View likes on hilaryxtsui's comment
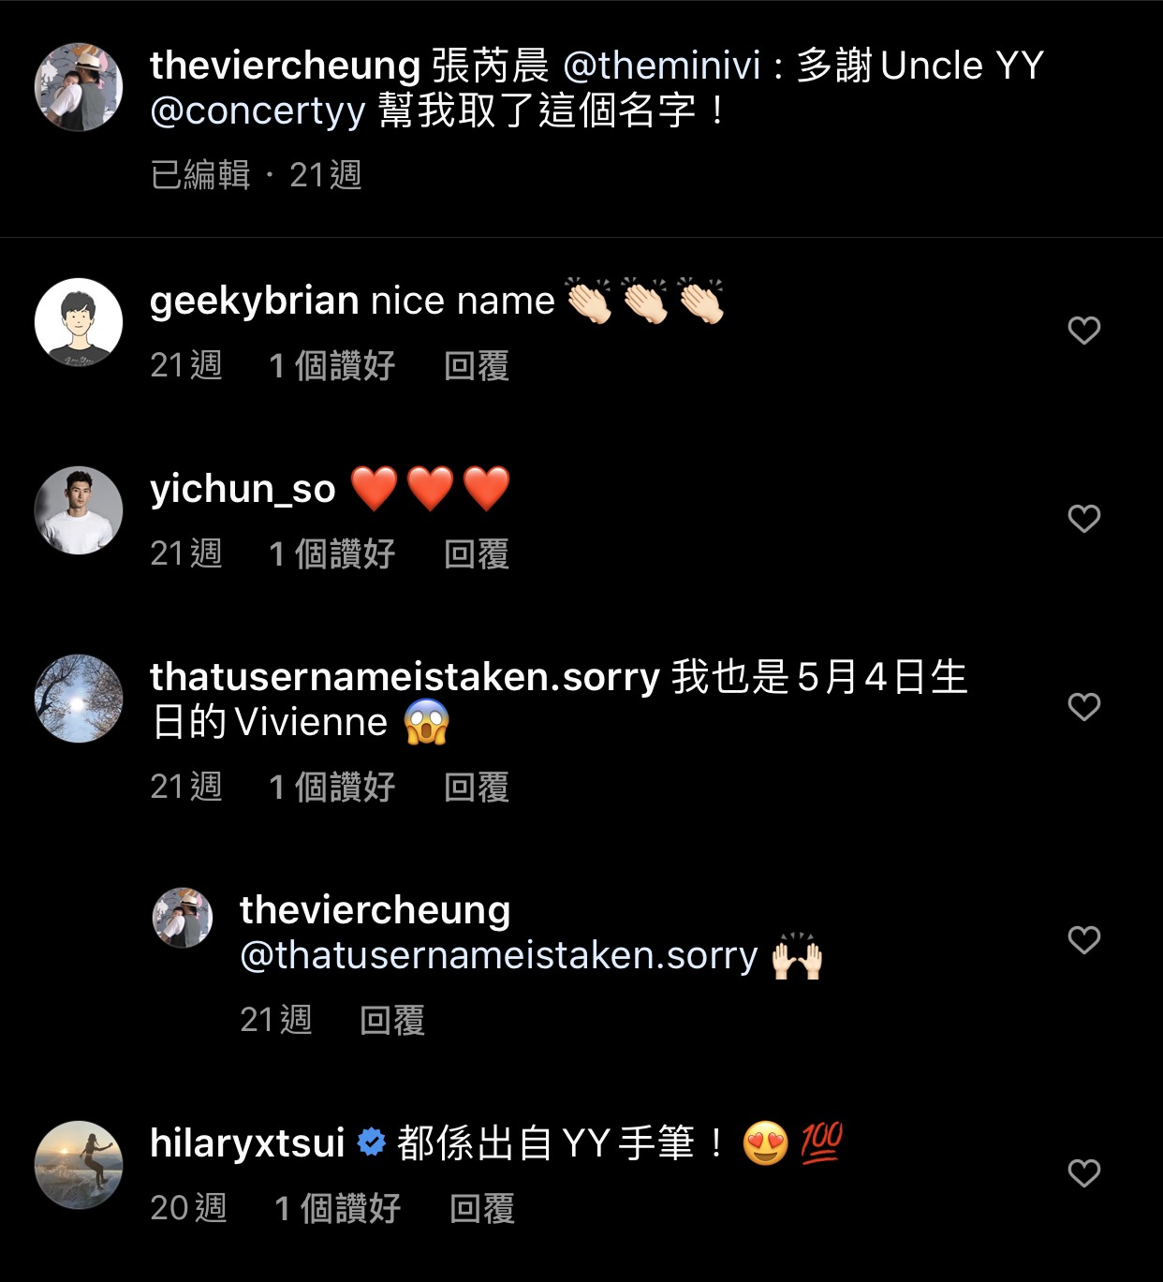This screenshot has height=1282, width=1163. click(x=337, y=1209)
